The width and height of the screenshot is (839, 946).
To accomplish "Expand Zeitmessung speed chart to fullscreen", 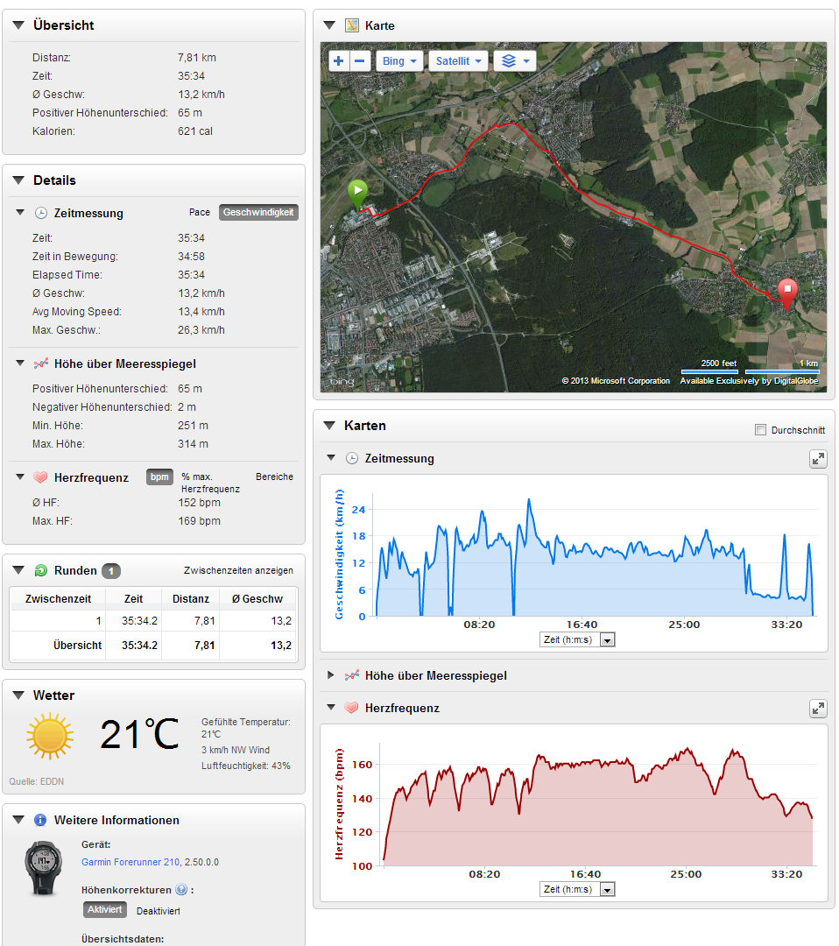I will tap(817, 458).
